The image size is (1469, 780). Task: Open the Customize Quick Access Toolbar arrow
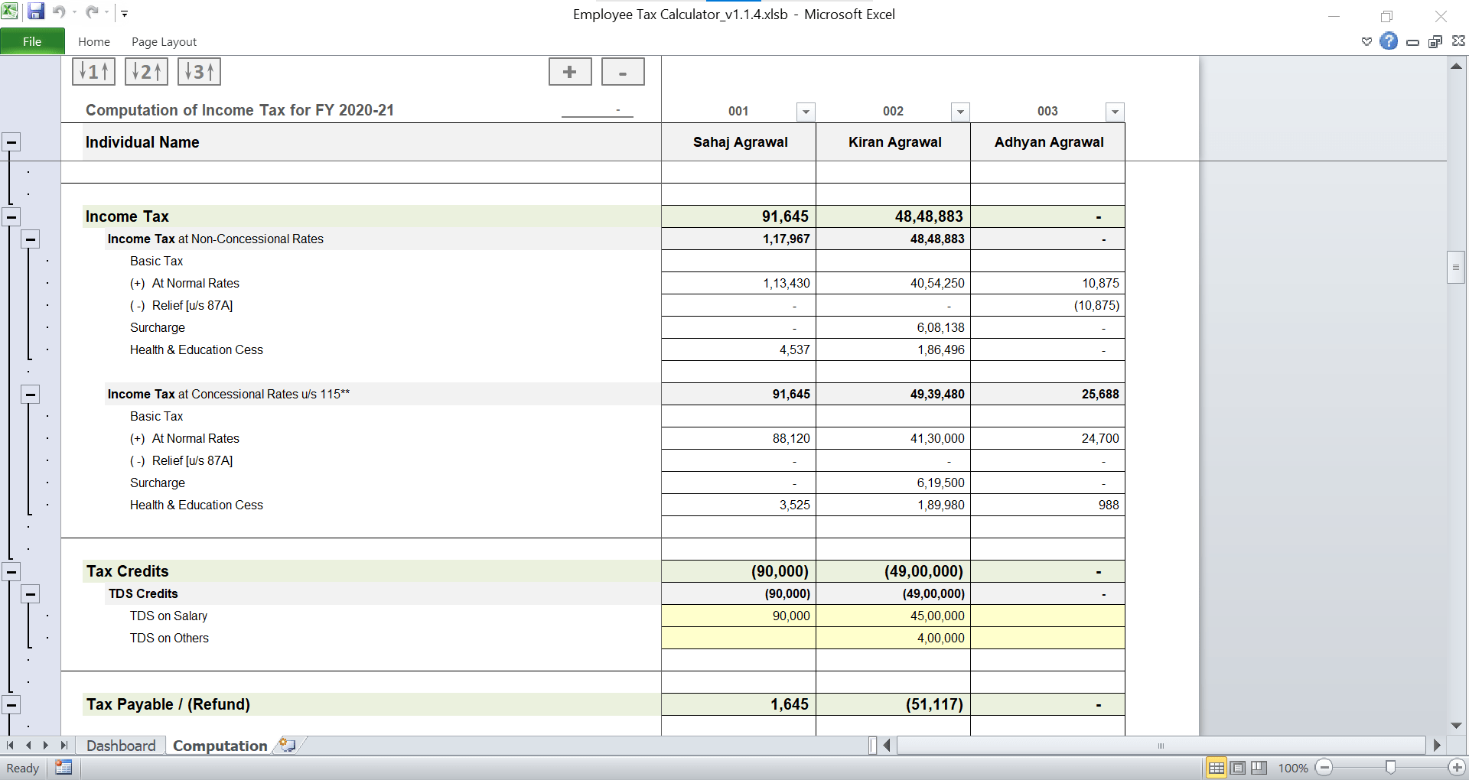coord(124,13)
